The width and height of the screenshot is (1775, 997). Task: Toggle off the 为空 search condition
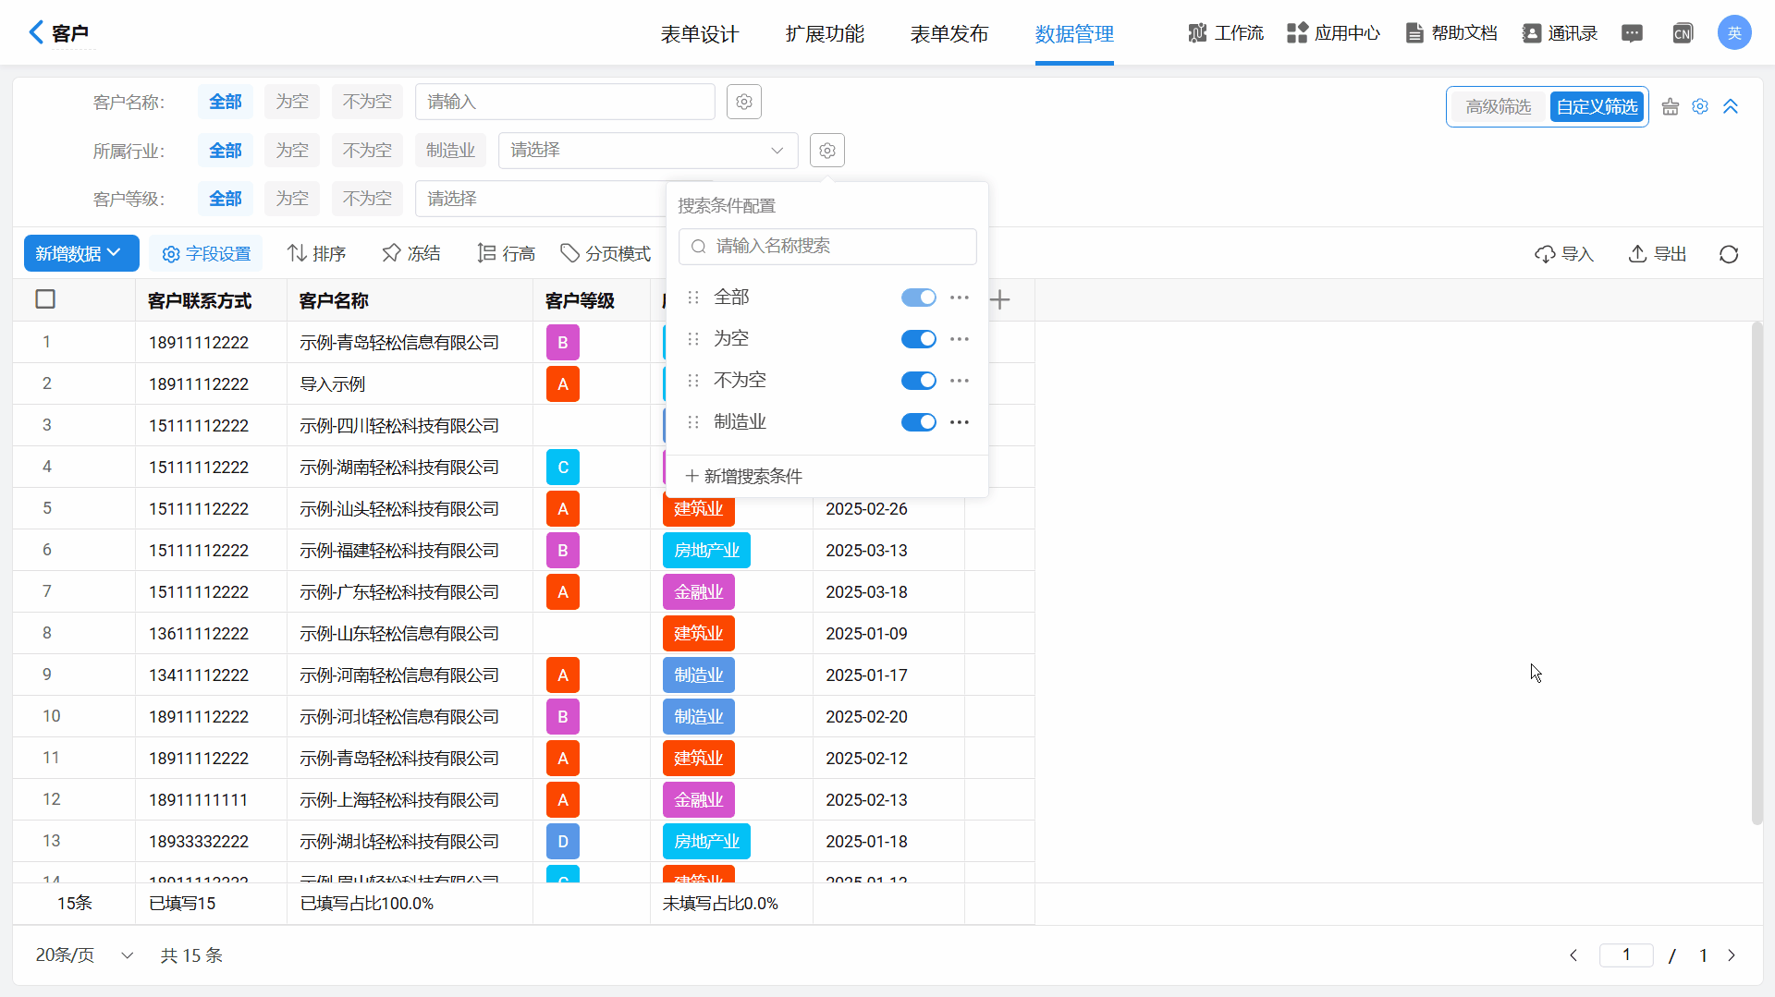point(918,339)
